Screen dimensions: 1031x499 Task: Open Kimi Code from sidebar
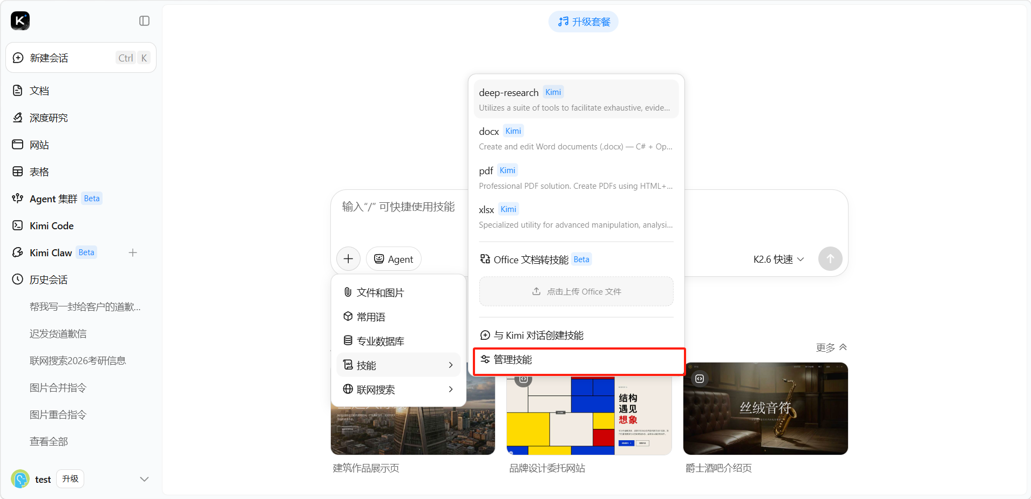point(51,225)
